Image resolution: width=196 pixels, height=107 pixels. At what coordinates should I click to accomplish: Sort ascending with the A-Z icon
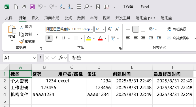coord(63,7)
